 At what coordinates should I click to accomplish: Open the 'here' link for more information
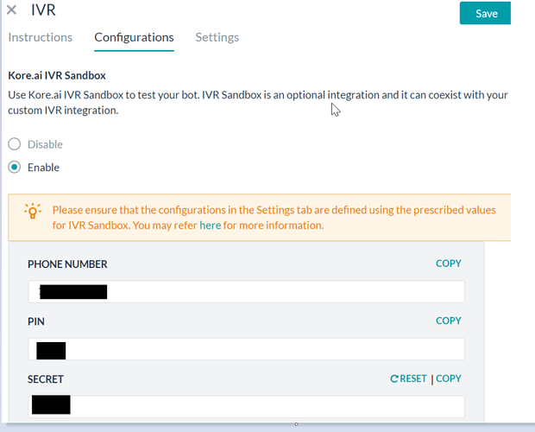pyautogui.click(x=211, y=226)
